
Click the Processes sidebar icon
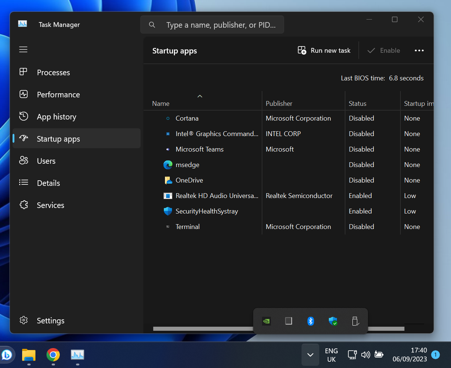(x=23, y=72)
